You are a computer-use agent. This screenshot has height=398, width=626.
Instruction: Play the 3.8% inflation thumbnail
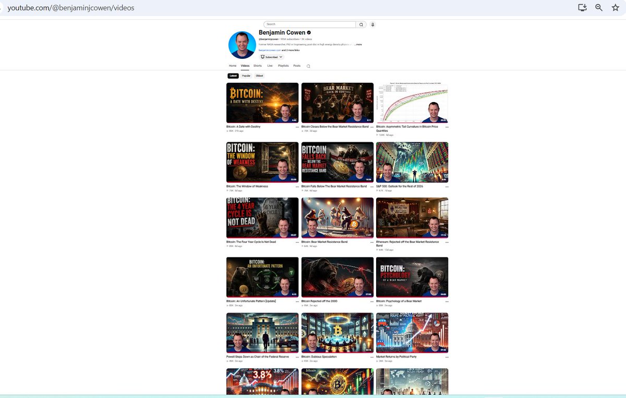(262, 382)
